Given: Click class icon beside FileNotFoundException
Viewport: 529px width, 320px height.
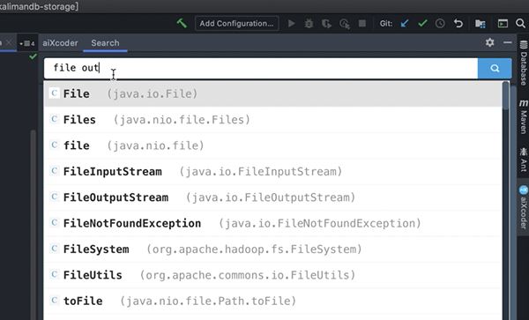Looking at the screenshot, I should point(54,222).
